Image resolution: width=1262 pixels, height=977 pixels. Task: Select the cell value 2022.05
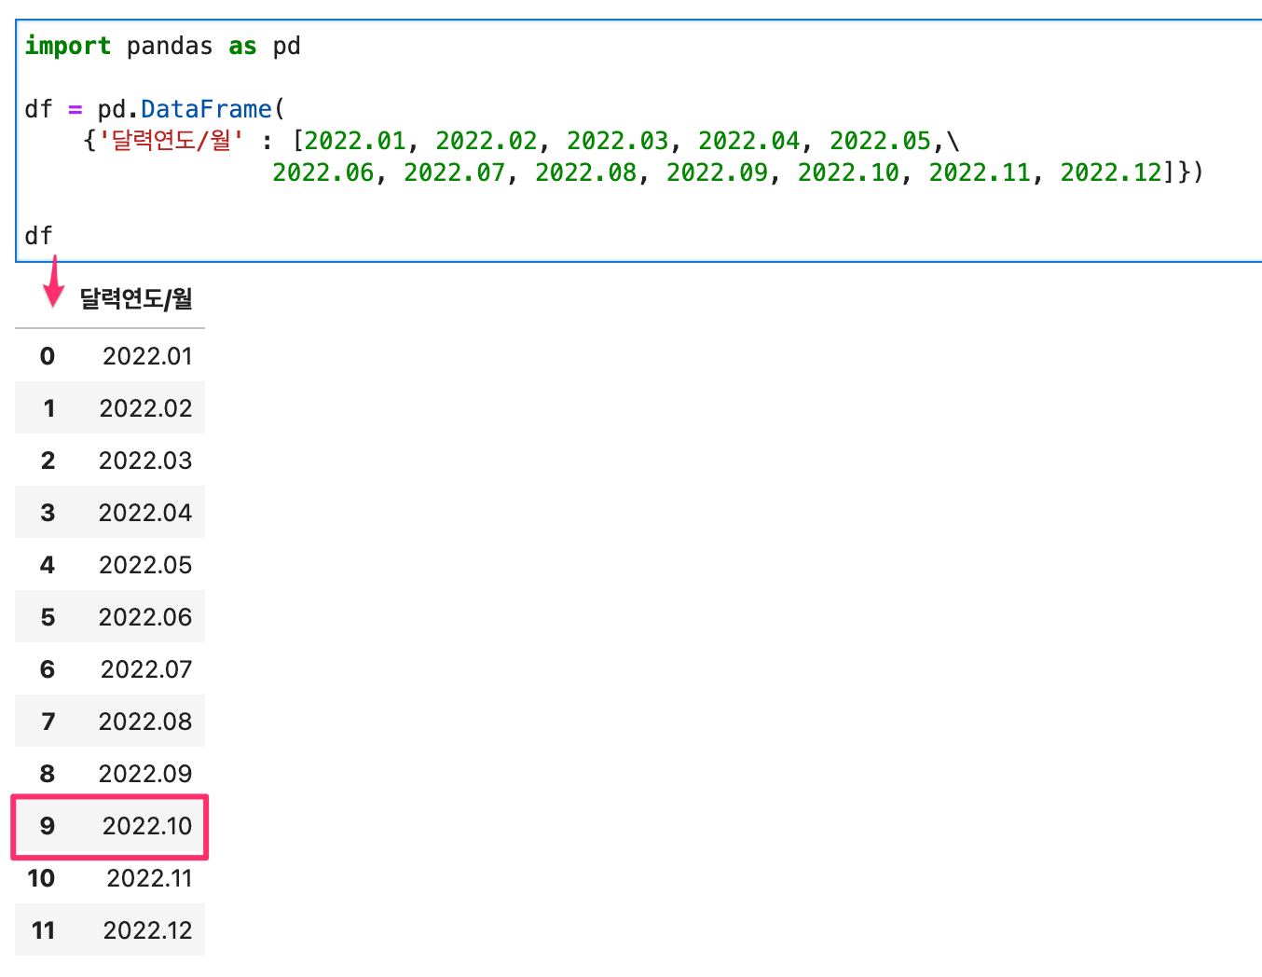click(x=145, y=565)
